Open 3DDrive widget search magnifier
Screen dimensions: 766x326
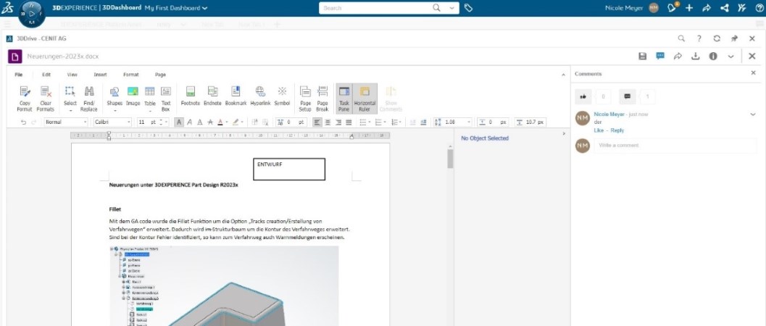[x=681, y=38]
